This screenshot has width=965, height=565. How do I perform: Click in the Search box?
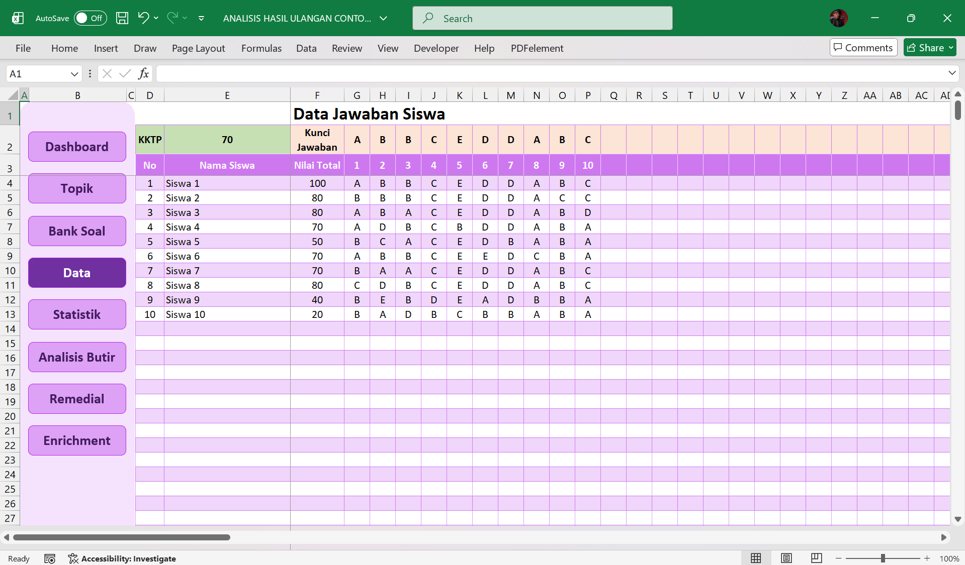pos(542,18)
